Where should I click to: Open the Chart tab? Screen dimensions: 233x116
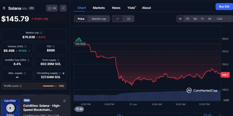82,8
